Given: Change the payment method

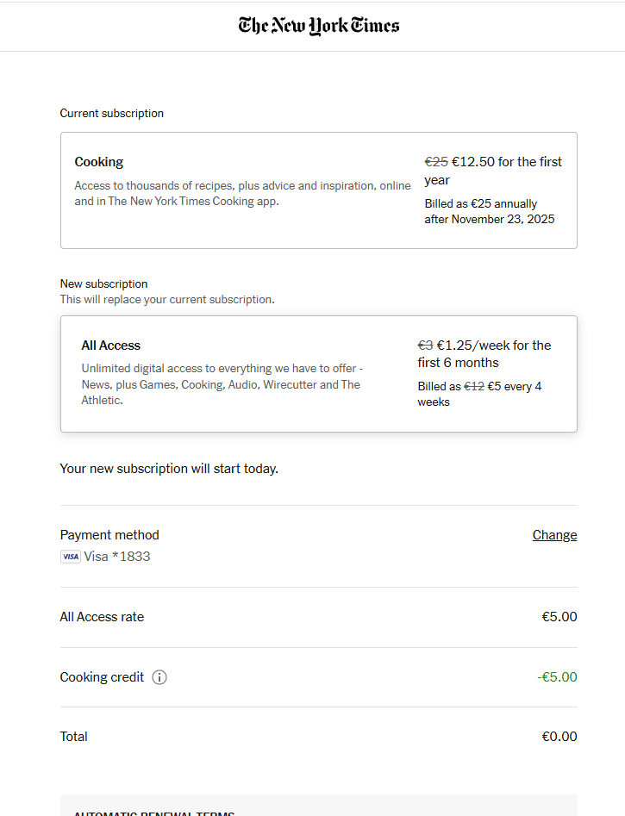Looking at the screenshot, I should tap(554, 535).
